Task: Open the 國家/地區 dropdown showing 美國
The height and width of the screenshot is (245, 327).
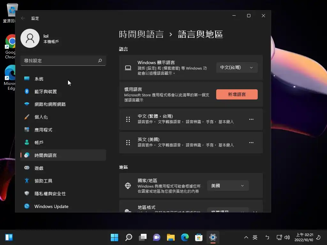Action: (x=228, y=186)
